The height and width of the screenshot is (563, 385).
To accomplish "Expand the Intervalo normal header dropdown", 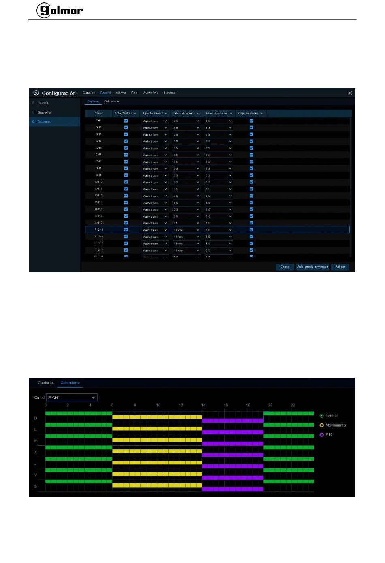I will tap(198, 114).
